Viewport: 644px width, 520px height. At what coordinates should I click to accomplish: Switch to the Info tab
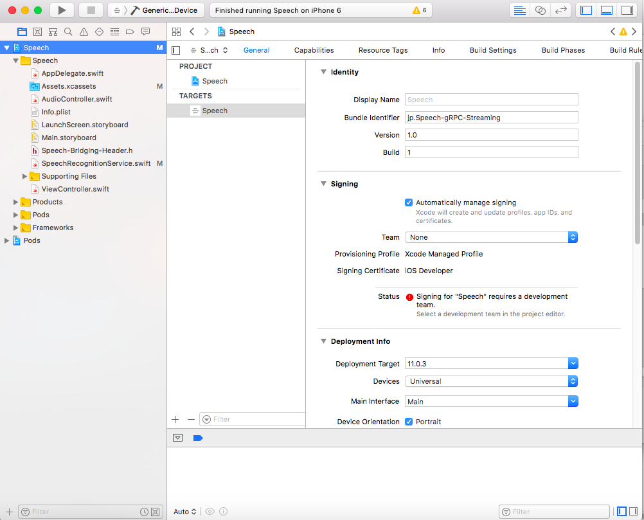(x=438, y=50)
